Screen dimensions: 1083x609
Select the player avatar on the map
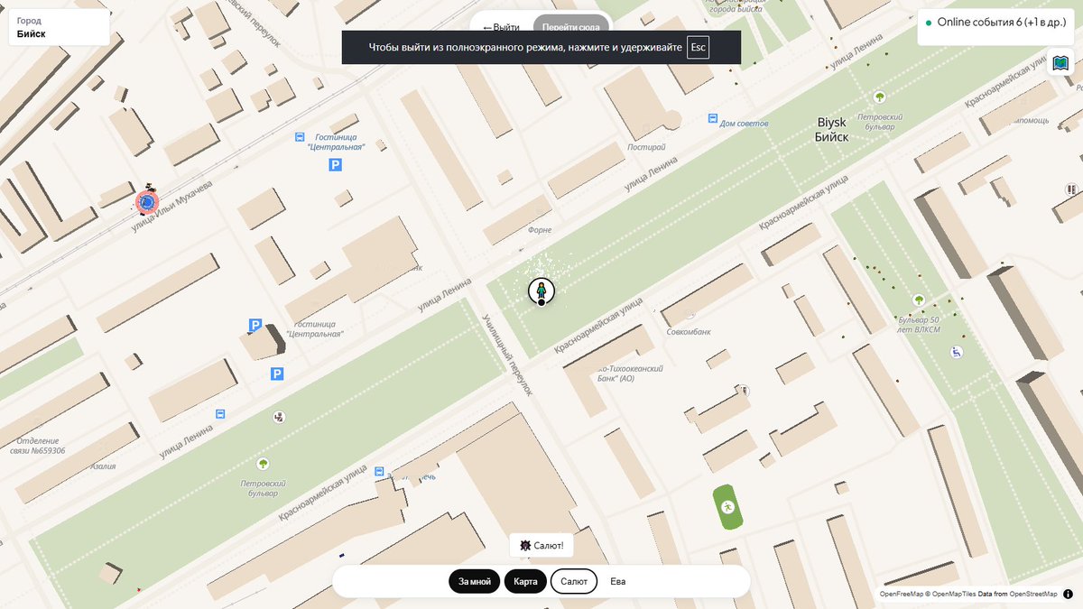[x=541, y=291]
